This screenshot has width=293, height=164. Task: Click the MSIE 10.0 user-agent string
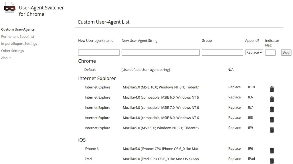[161, 87]
